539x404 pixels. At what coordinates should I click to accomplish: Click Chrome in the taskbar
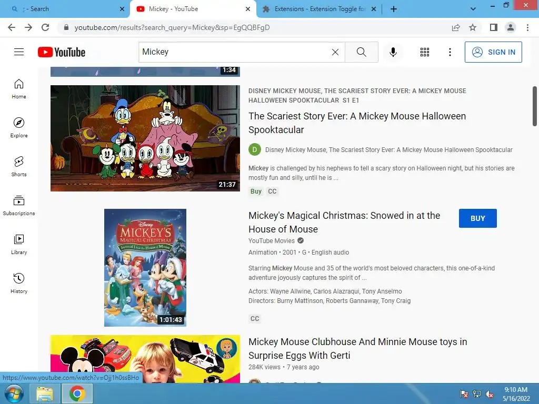pyautogui.click(x=77, y=393)
